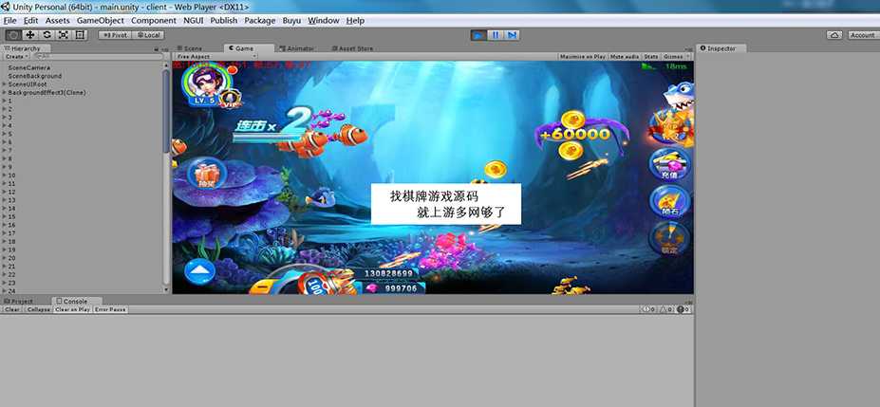Open the Cloud services panel
This screenshot has height=407, width=880.
point(834,35)
